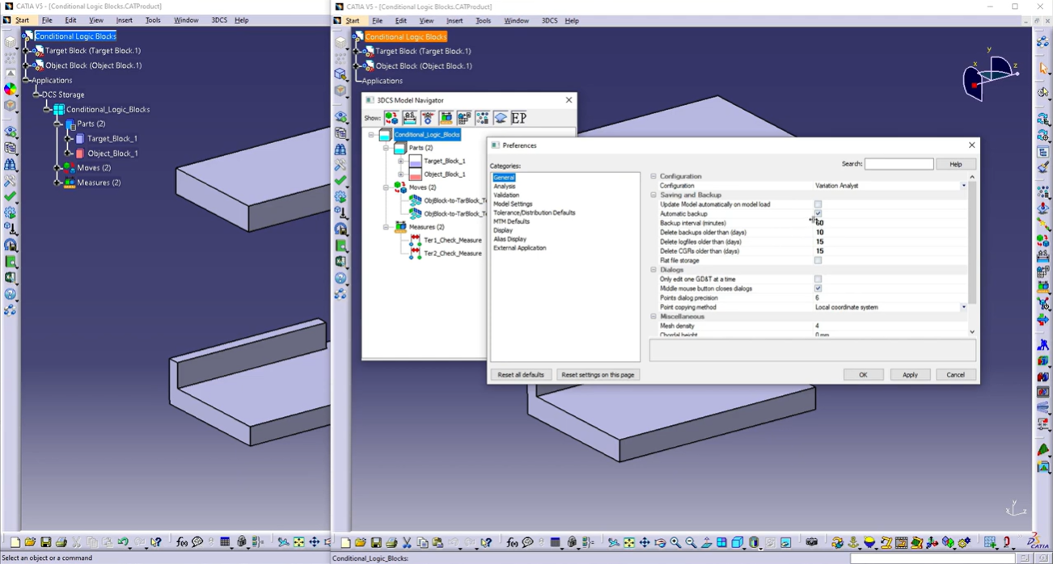Select Ter1_Check_Measure in Model Navigator
This screenshot has width=1053, height=564.
(453, 240)
